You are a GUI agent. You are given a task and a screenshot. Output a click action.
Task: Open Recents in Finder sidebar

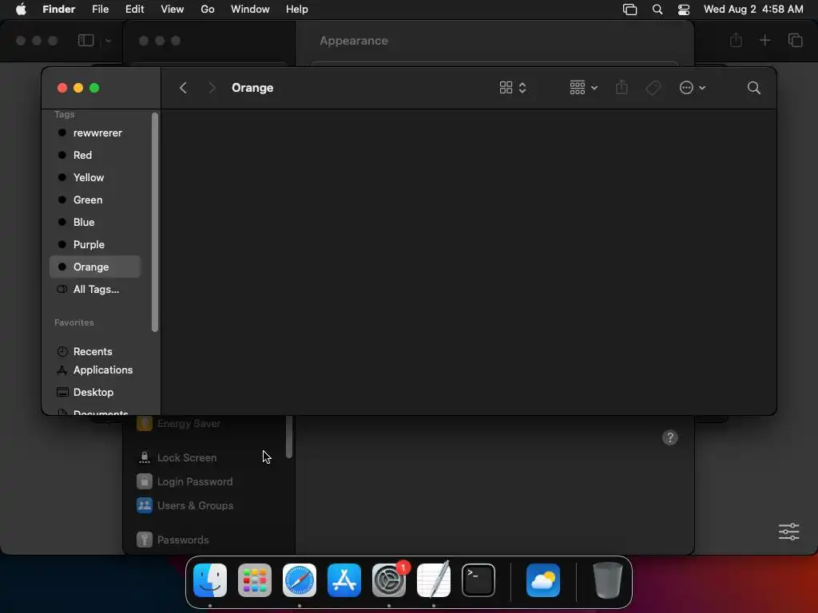[x=95, y=351]
